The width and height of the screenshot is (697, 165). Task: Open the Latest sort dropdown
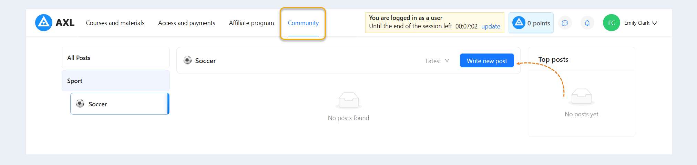point(437,61)
